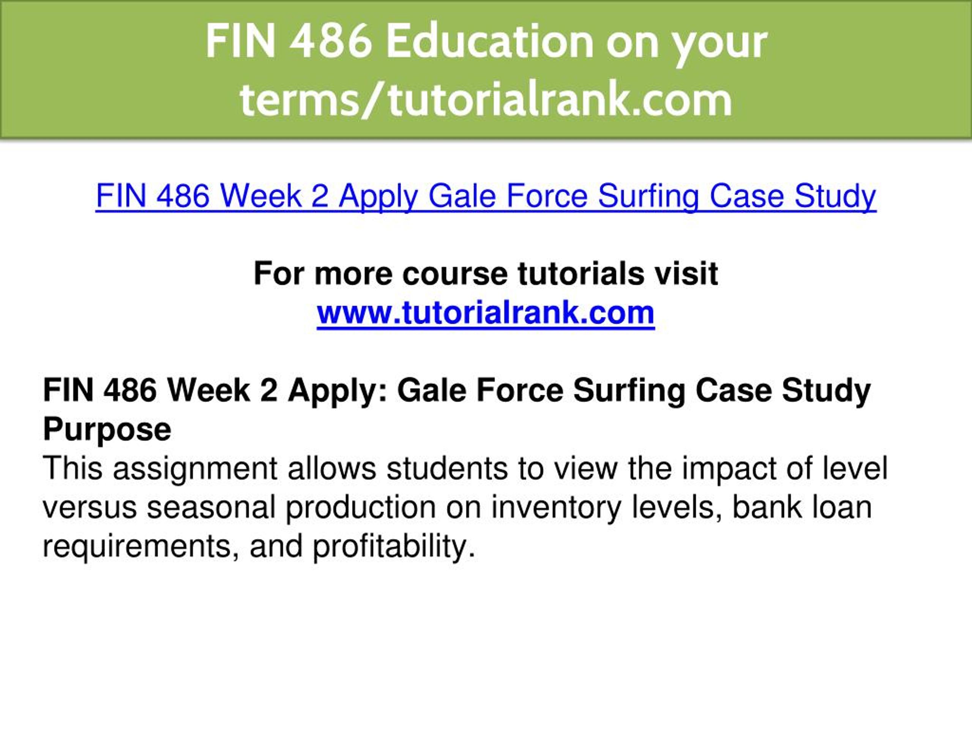
Task: Click the words 'bank loan' in the paragraph
Action: click(x=802, y=507)
